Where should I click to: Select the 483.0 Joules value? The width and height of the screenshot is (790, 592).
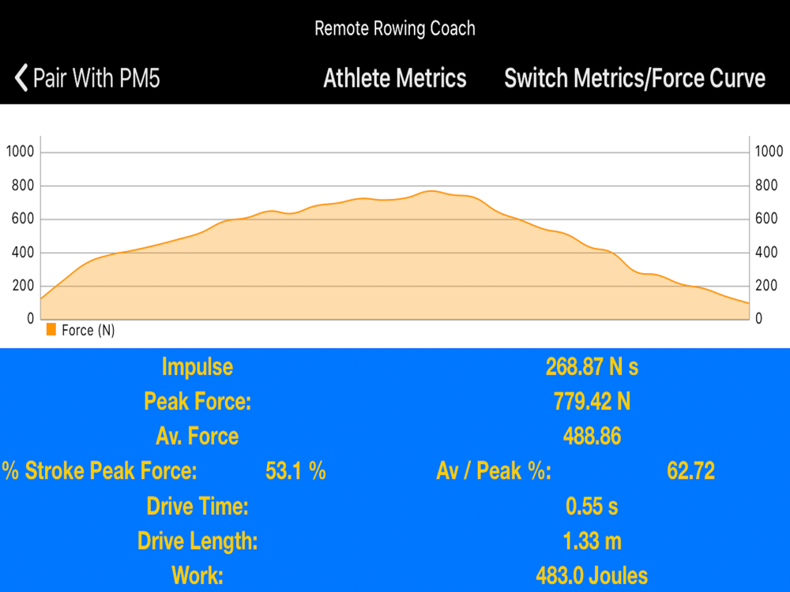pos(592,575)
